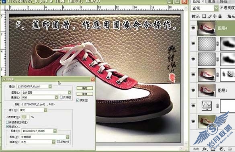Toggle visibility of the curves adjustment layer
Image resolution: width=235 pixels, height=152 pixels.
tap(193, 106)
